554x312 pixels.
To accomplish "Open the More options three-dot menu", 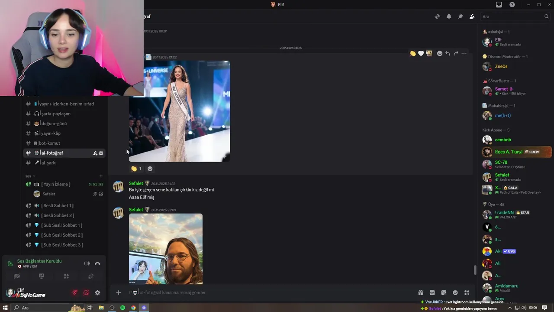I will [464, 53].
